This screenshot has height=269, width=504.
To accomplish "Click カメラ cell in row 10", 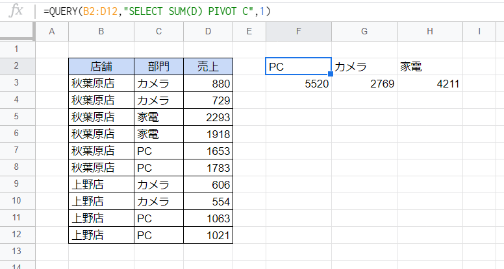I will tap(158, 201).
